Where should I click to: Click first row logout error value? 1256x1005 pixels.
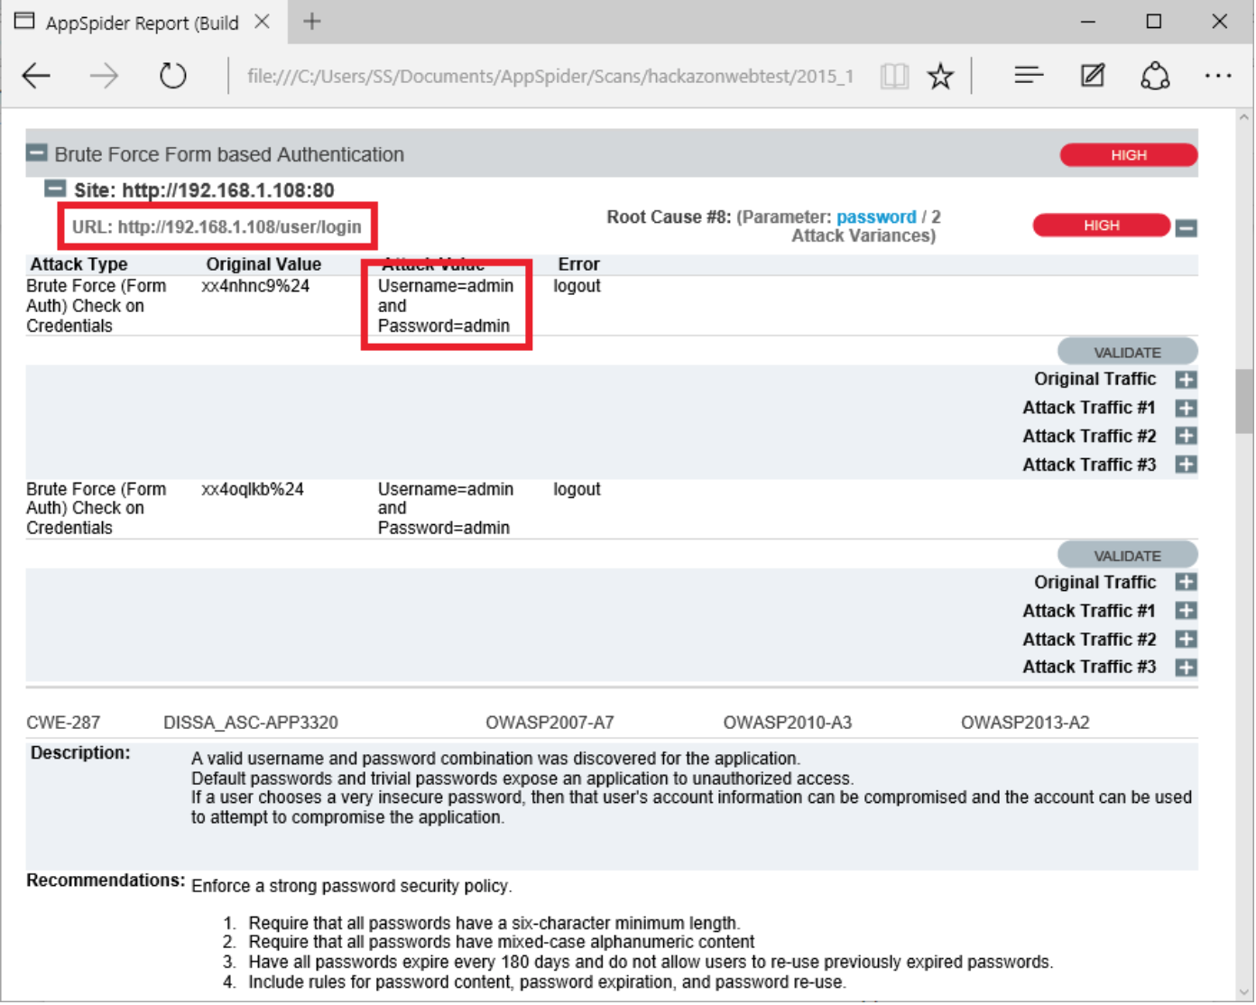tap(577, 286)
